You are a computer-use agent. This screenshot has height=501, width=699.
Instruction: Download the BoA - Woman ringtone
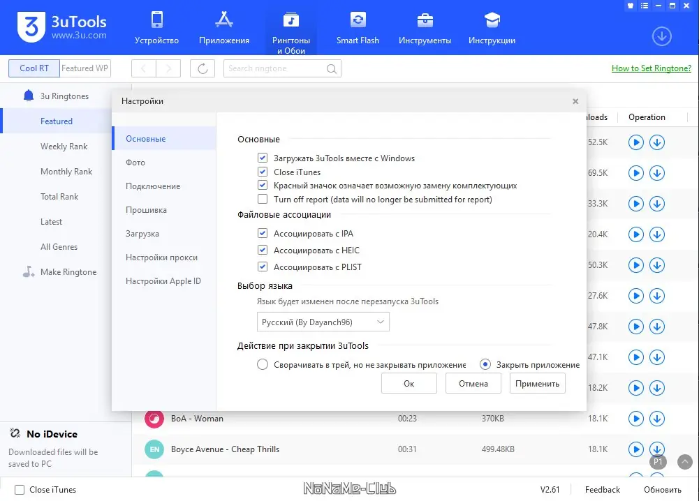point(656,419)
